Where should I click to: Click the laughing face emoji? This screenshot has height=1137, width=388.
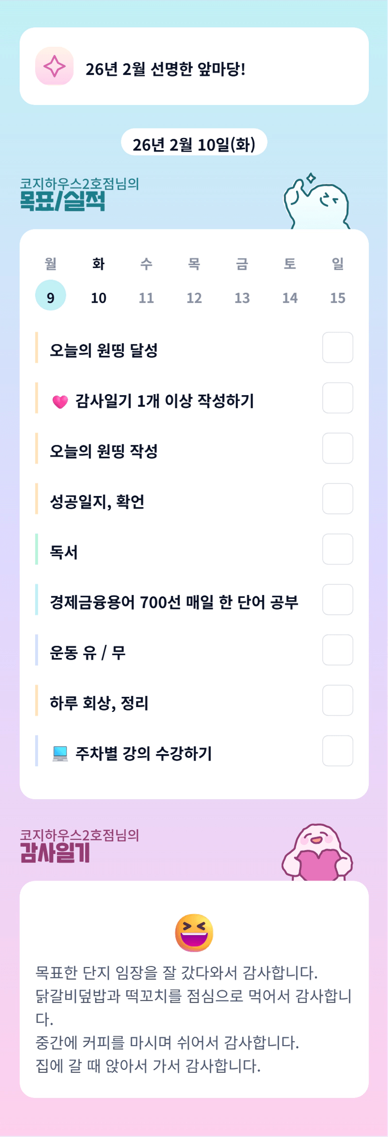[194, 932]
